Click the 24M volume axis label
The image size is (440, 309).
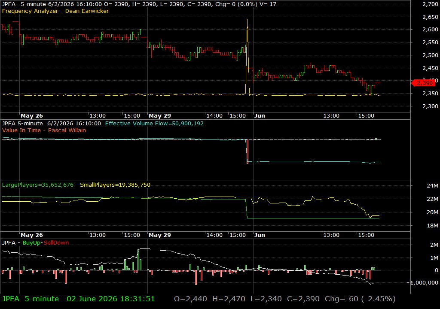coord(432,186)
